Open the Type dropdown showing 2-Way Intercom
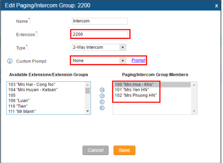223x163 pixels. (99, 47)
